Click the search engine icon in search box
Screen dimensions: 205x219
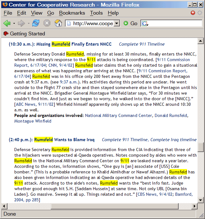click(145, 24)
